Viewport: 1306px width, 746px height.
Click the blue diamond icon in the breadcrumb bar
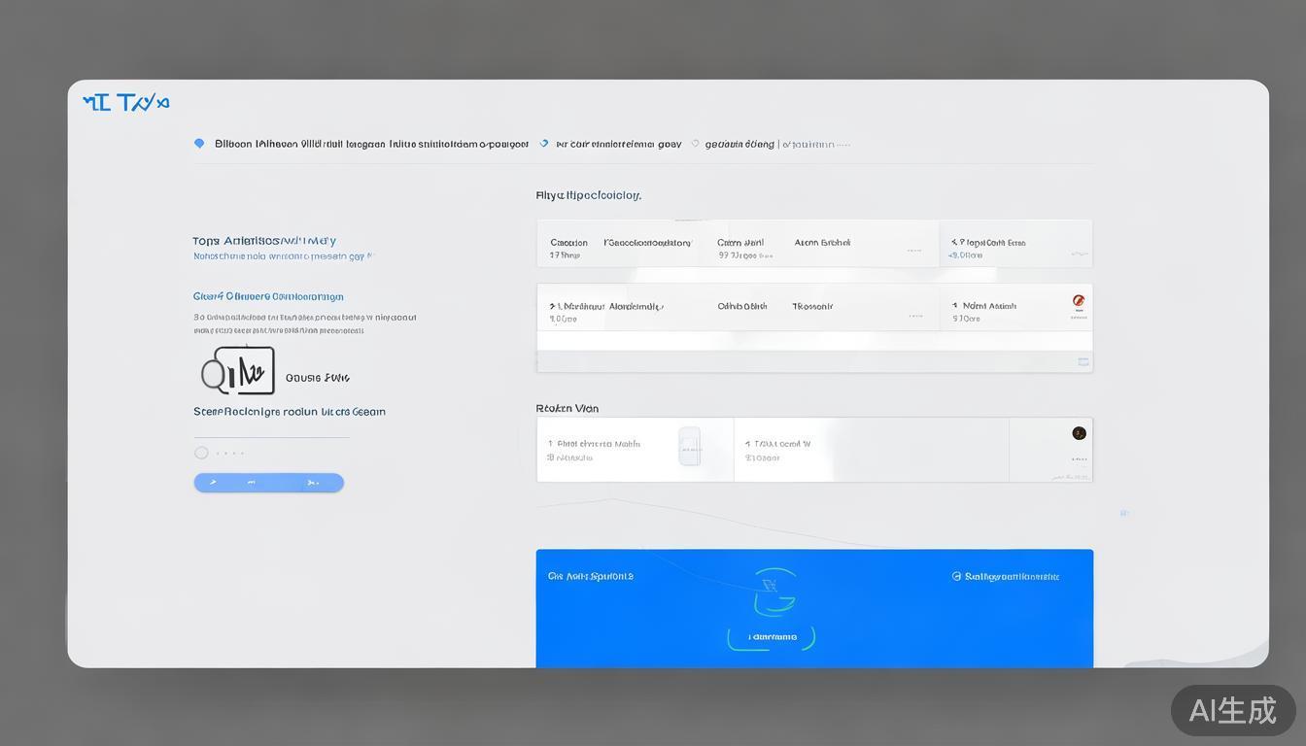(199, 144)
